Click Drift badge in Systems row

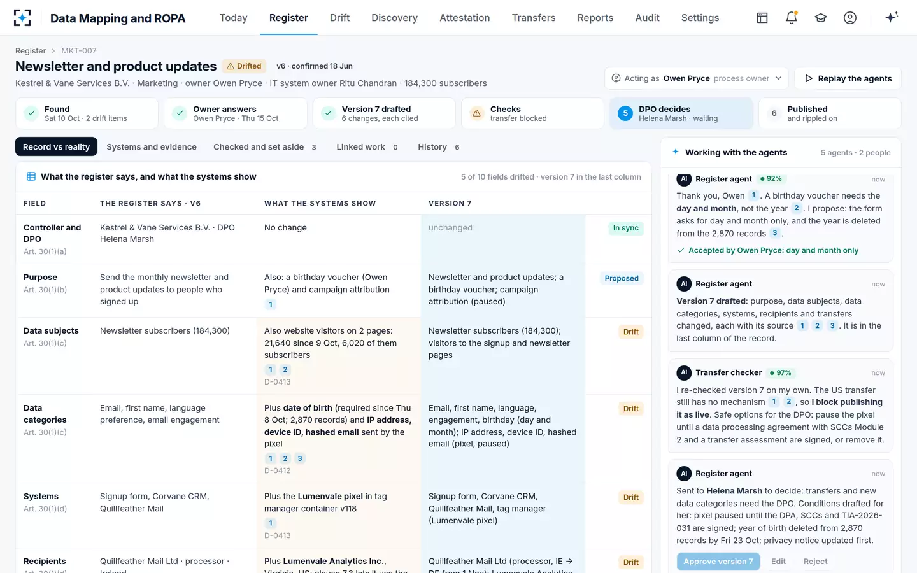click(631, 497)
